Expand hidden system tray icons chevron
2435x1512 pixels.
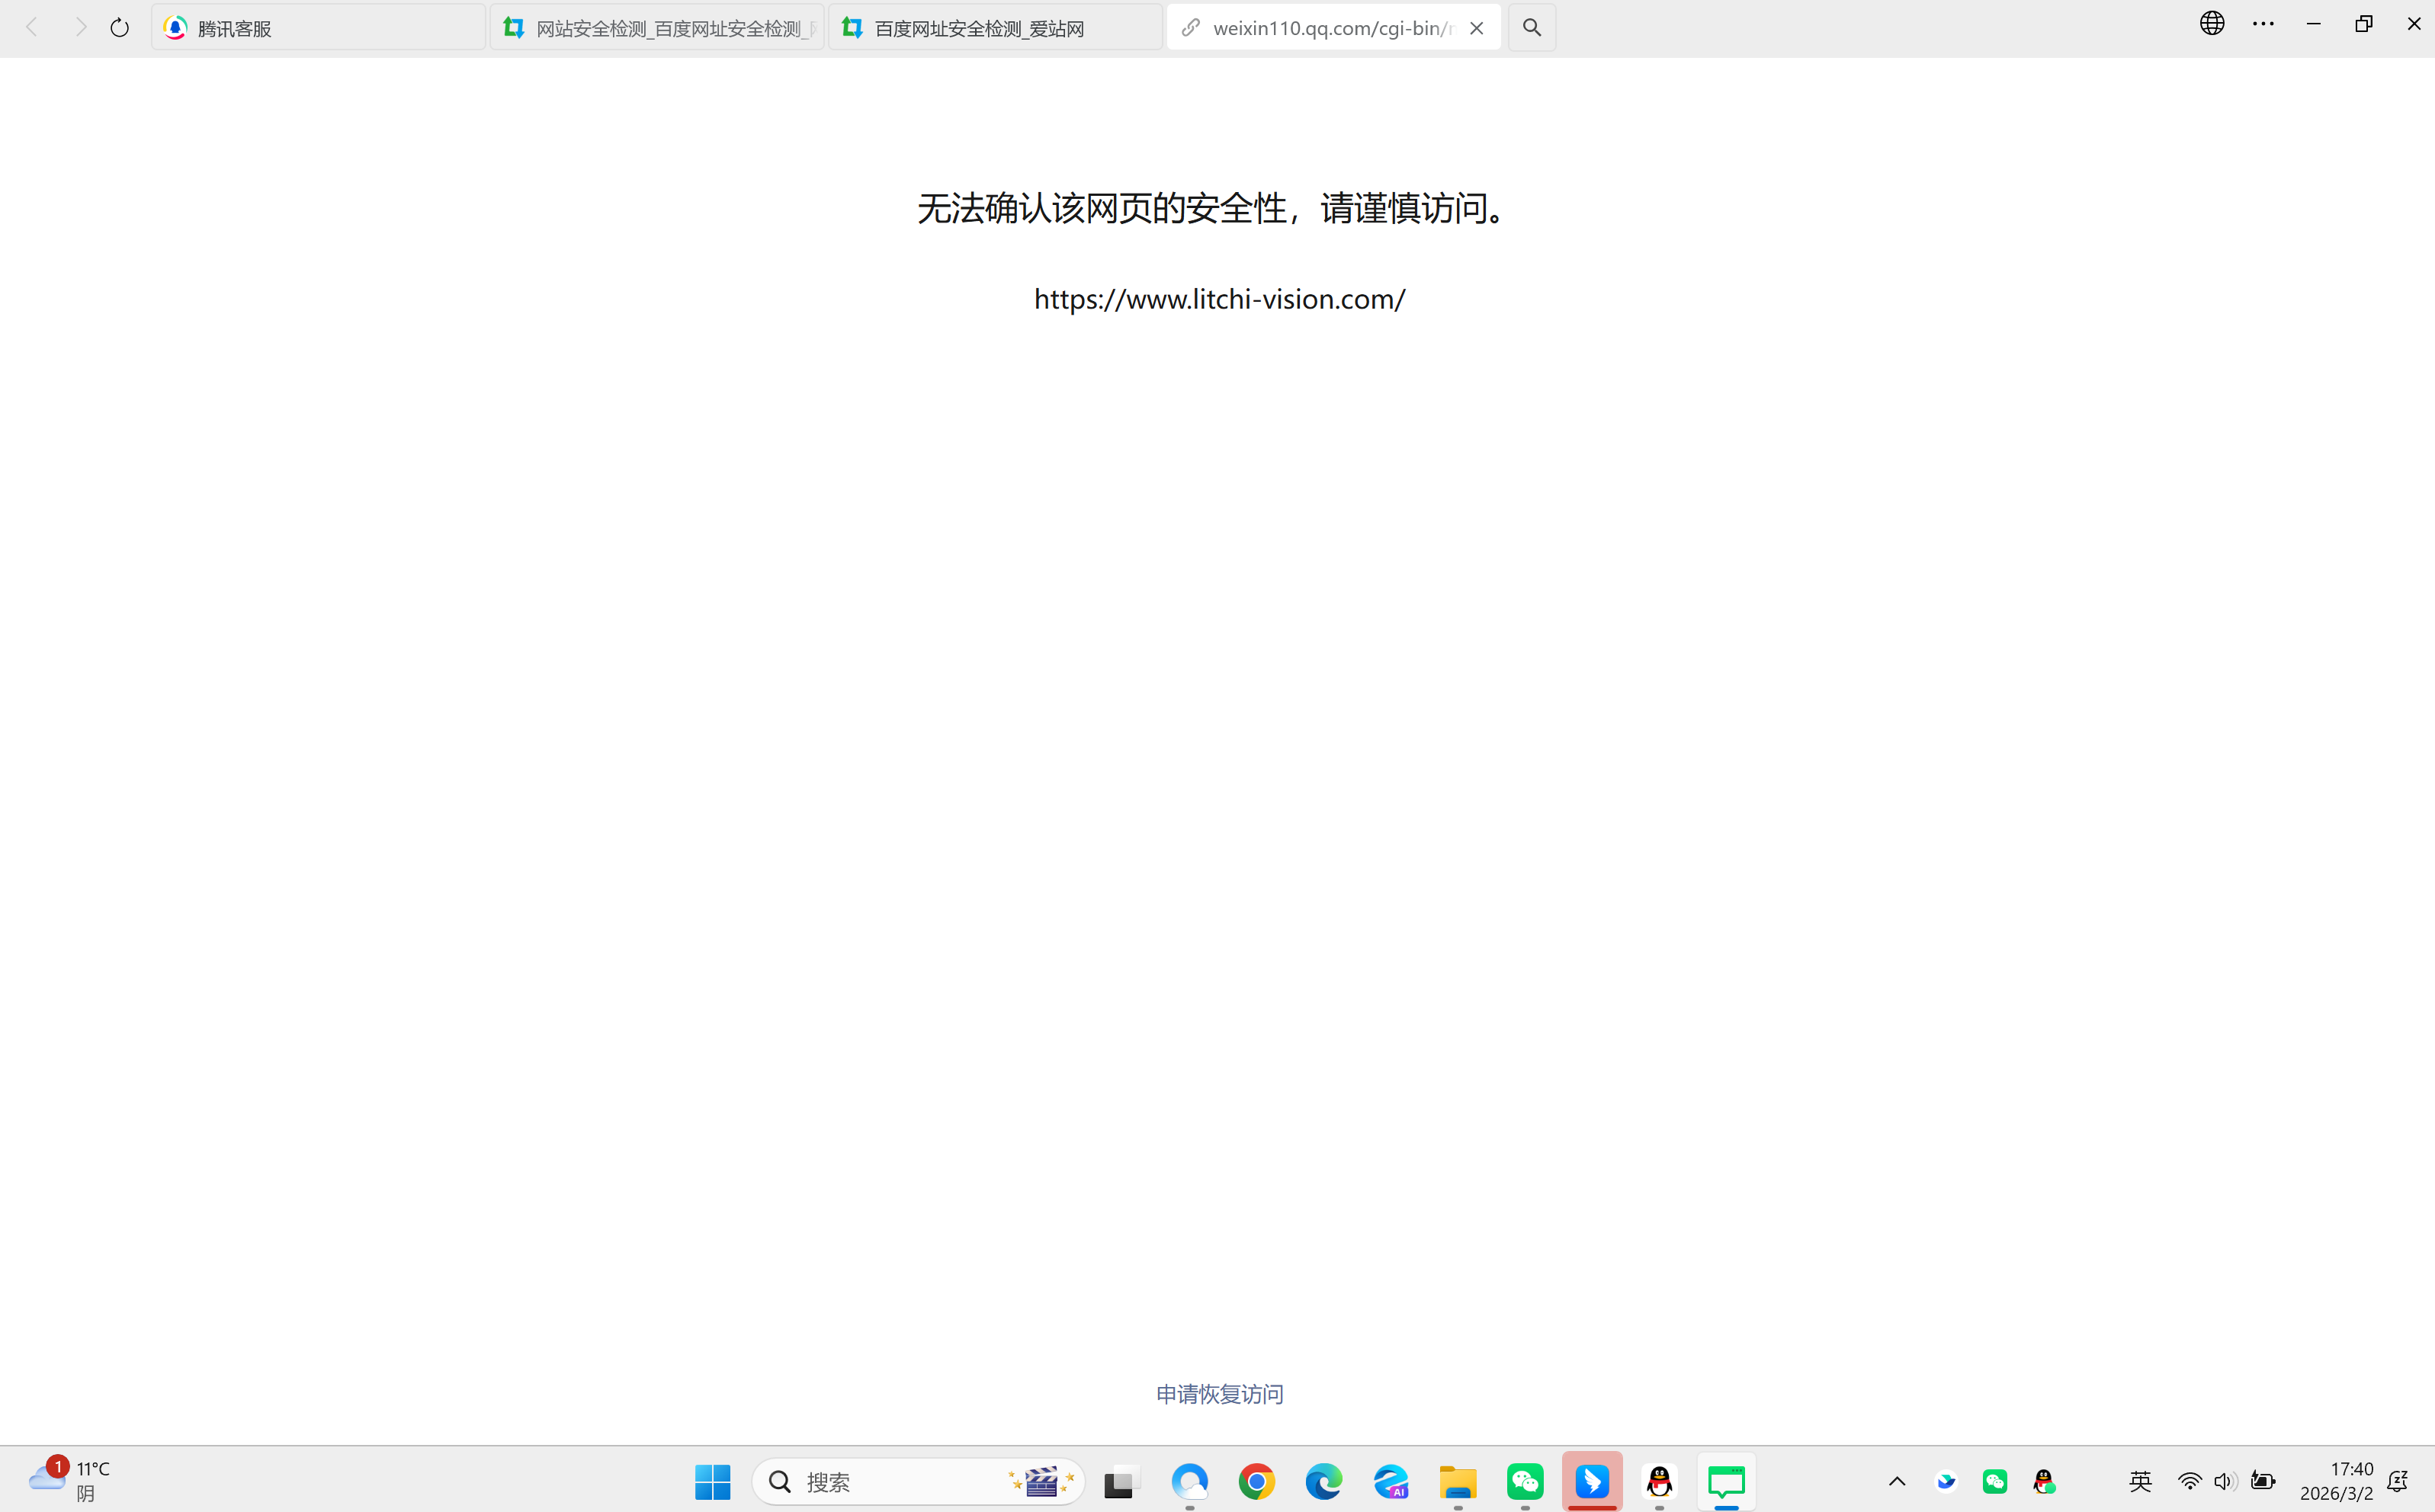pos(1897,1481)
